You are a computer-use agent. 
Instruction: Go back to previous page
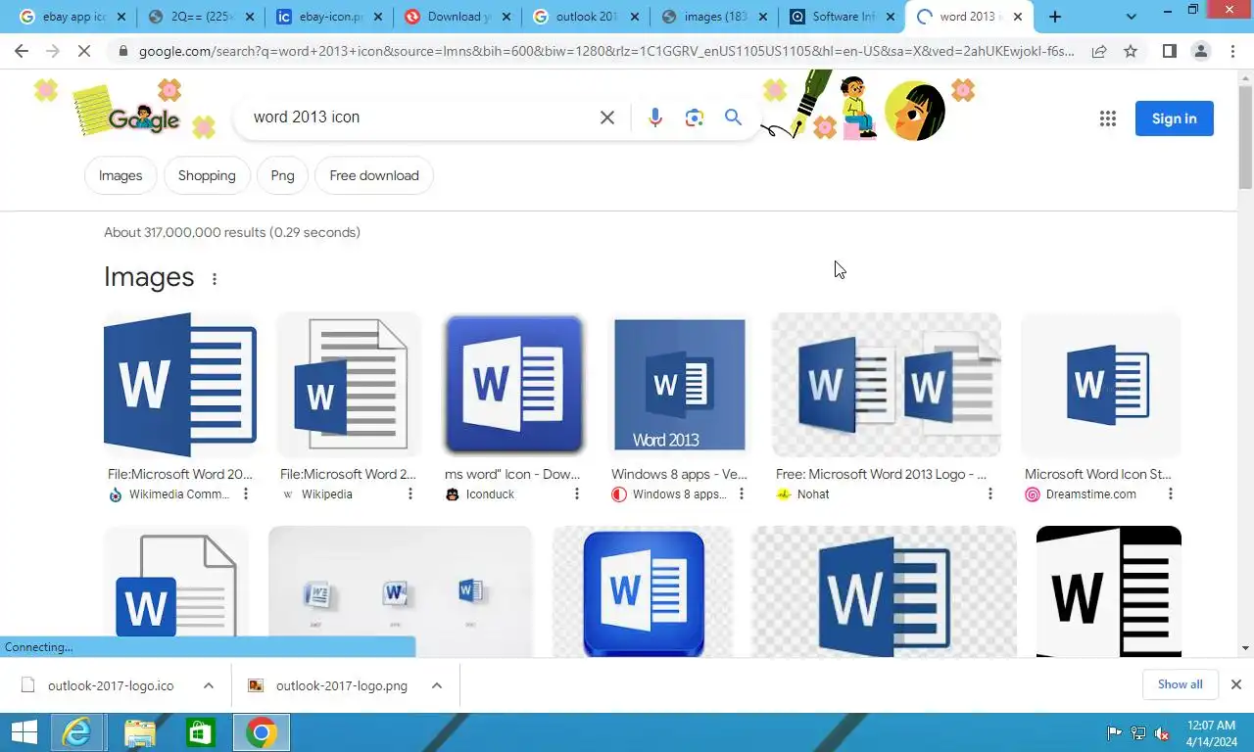22,51
